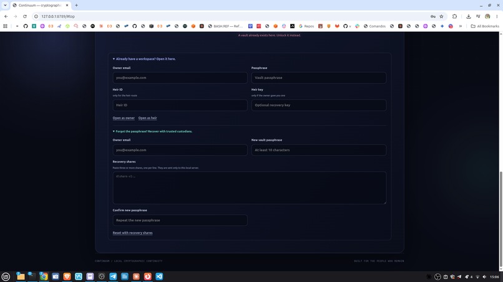Go back to the previous page

(6, 16)
